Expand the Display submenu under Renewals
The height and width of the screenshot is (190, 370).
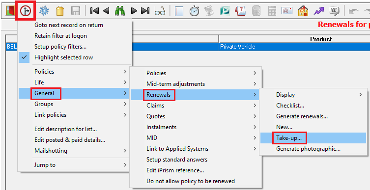coord(313,95)
